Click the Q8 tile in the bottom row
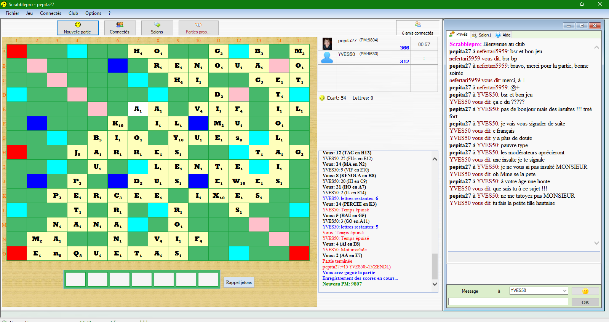This screenshot has width=609, height=322. (77, 254)
